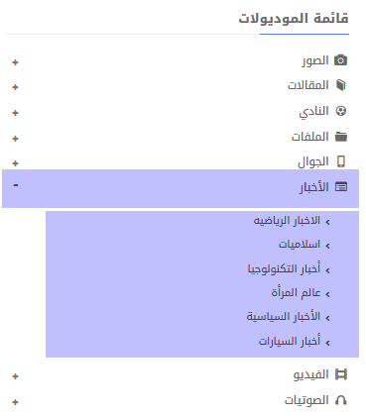366x416 pixels.
Task: Select the soccer ball icon for النادي
Action: pyautogui.click(x=340, y=111)
